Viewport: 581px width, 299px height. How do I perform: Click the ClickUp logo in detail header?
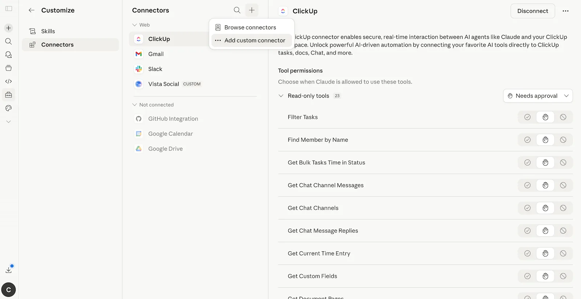[x=283, y=11]
